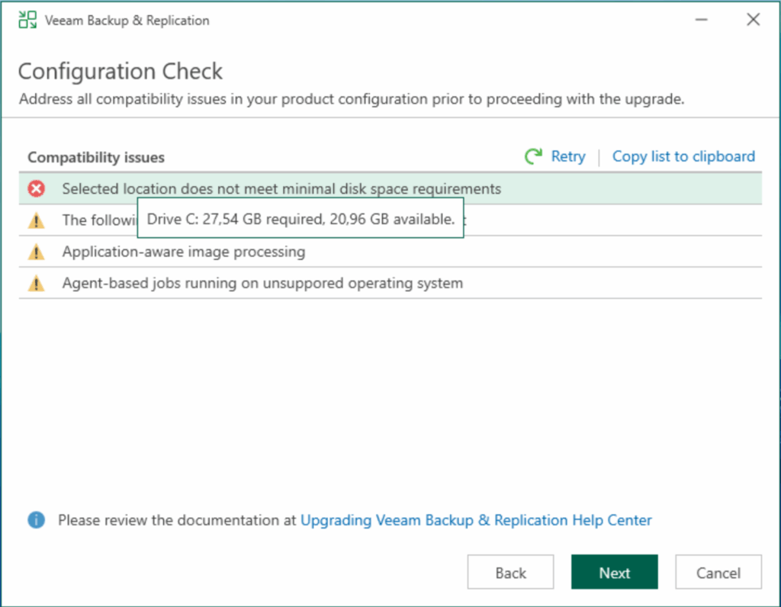Click the blue info icon near documentation text
The image size is (781, 607).
pyautogui.click(x=37, y=520)
